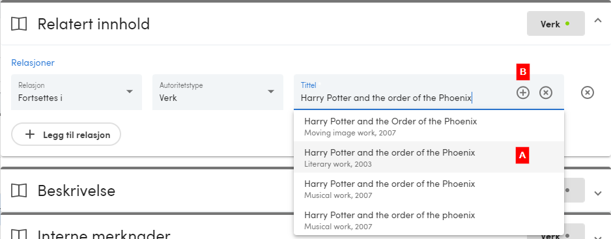The height and width of the screenshot is (239, 611).
Task: Expand the Beskrivelse section chevron
Action: [x=598, y=193]
